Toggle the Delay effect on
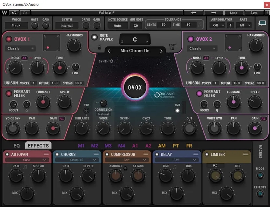This screenshot has height=207, width=270. point(157,154)
